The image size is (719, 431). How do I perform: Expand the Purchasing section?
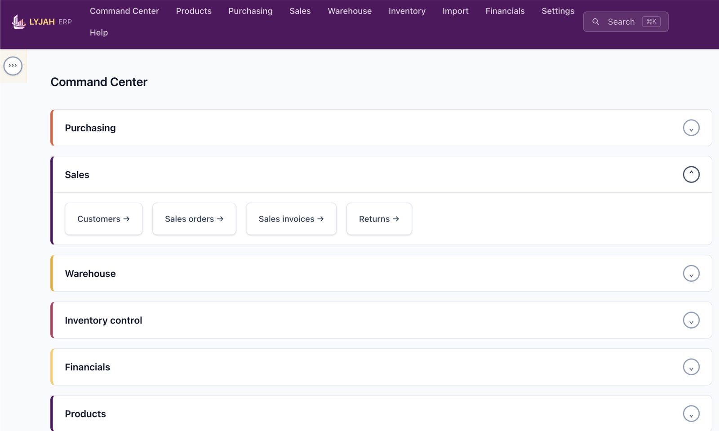[691, 128]
